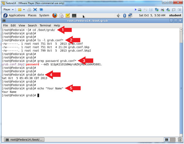Click scroll down arrow of terminal scrollbar
Viewport: 184px width, 144px height.
point(181,135)
